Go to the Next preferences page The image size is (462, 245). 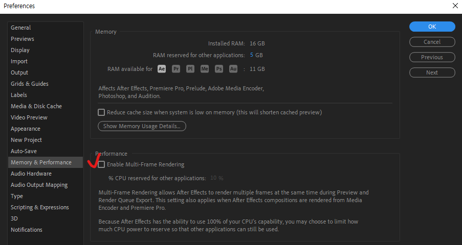432,72
